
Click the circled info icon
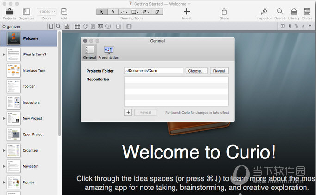pos(108,26)
